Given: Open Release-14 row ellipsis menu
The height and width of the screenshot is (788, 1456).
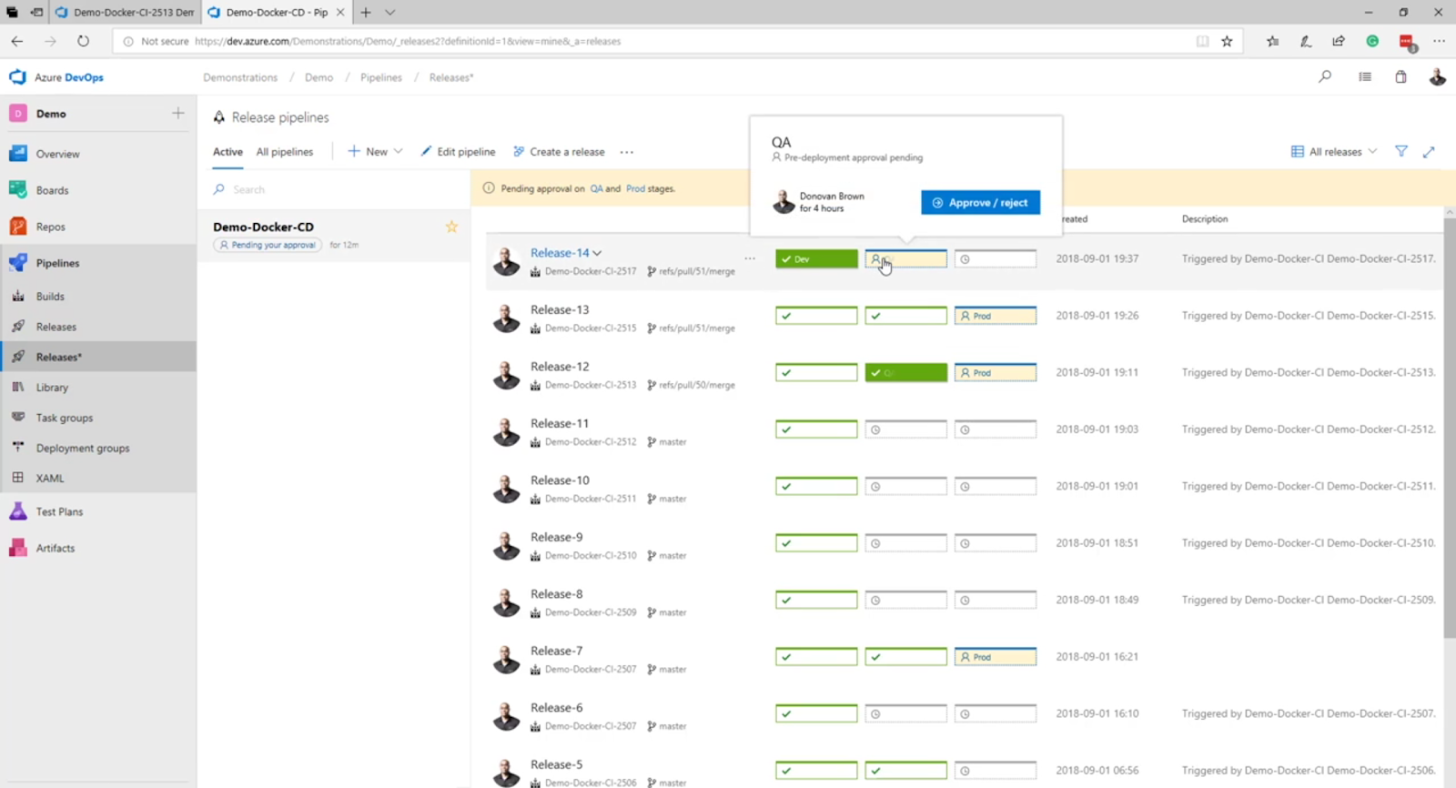Looking at the screenshot, I should [750, 258].
